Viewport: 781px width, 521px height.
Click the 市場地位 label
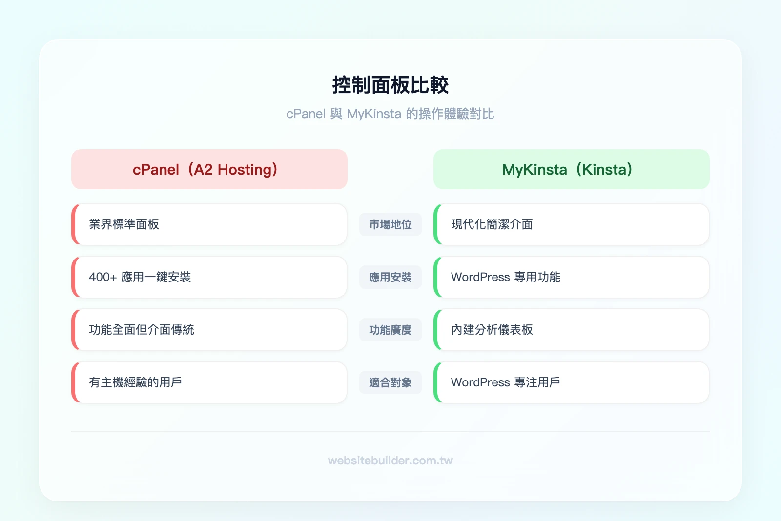pos(390,224)
